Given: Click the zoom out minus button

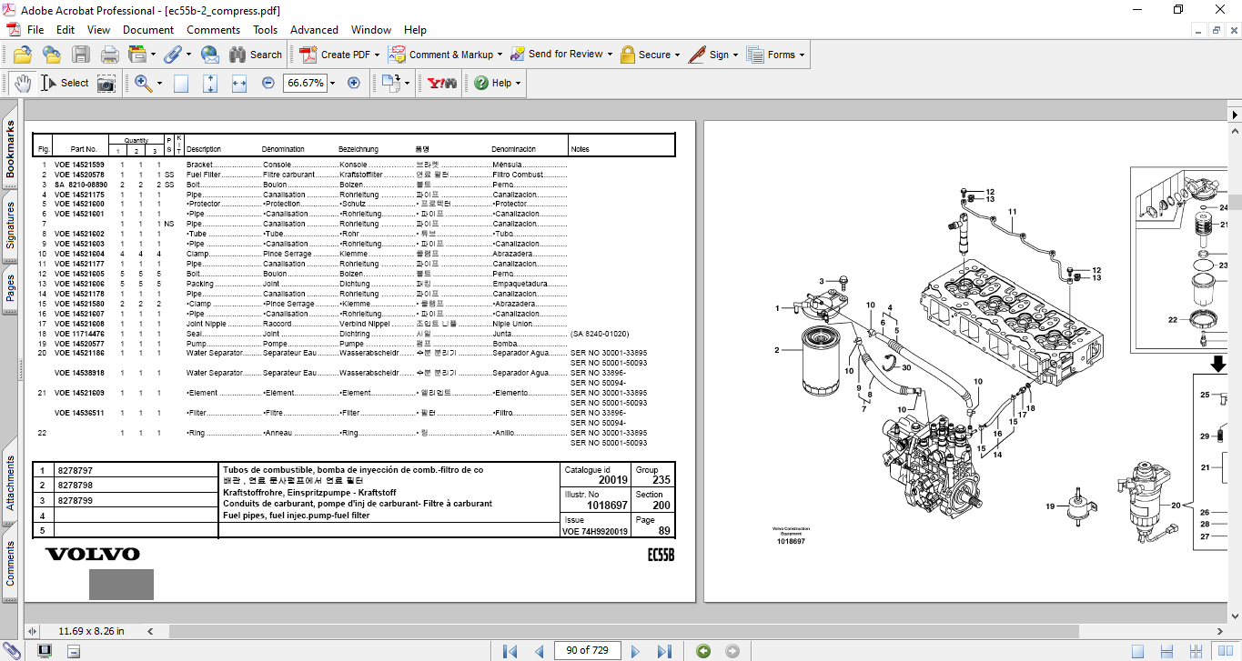Looking at the screenshot, I should tap(268, 83).
